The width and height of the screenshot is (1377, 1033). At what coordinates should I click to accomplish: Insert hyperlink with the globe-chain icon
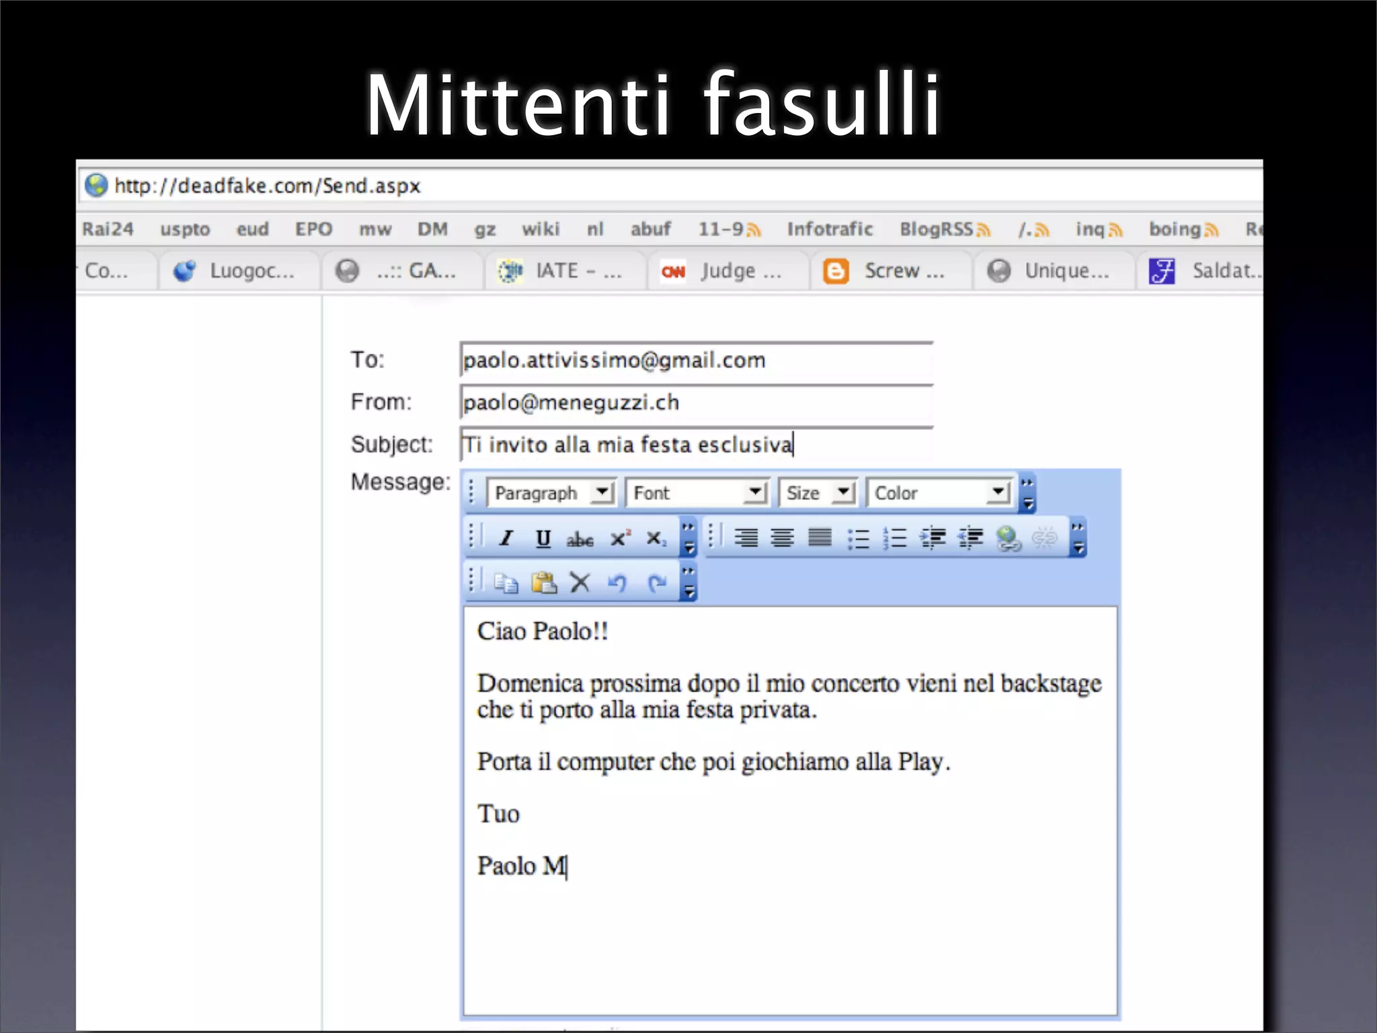click(1008, 539)
